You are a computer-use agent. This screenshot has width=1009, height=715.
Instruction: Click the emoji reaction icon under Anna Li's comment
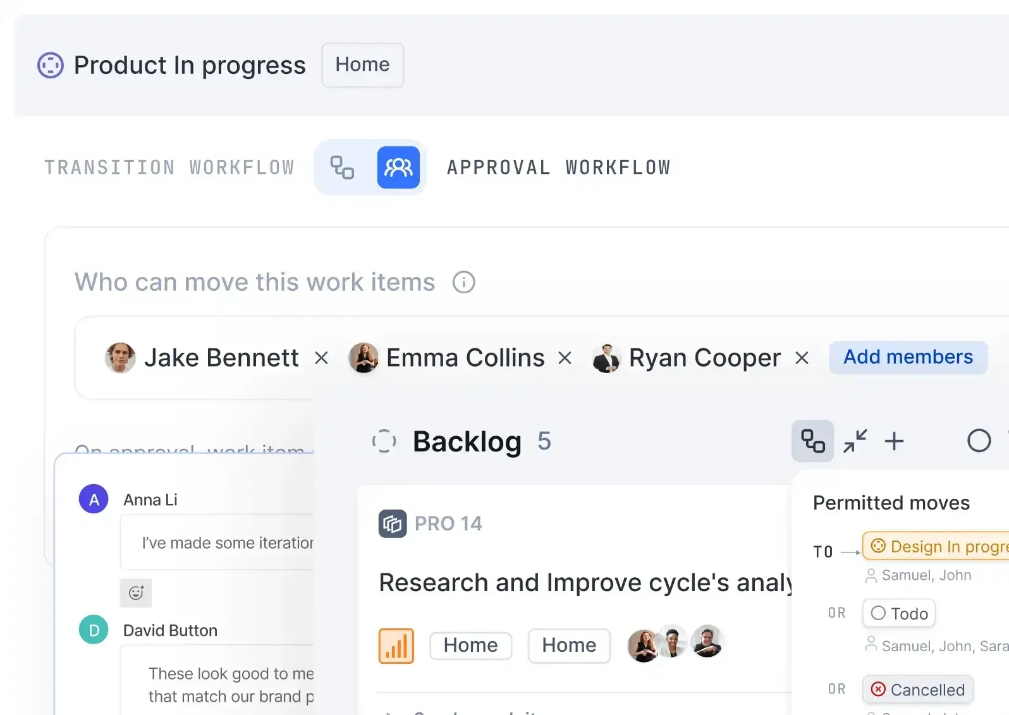136,593
